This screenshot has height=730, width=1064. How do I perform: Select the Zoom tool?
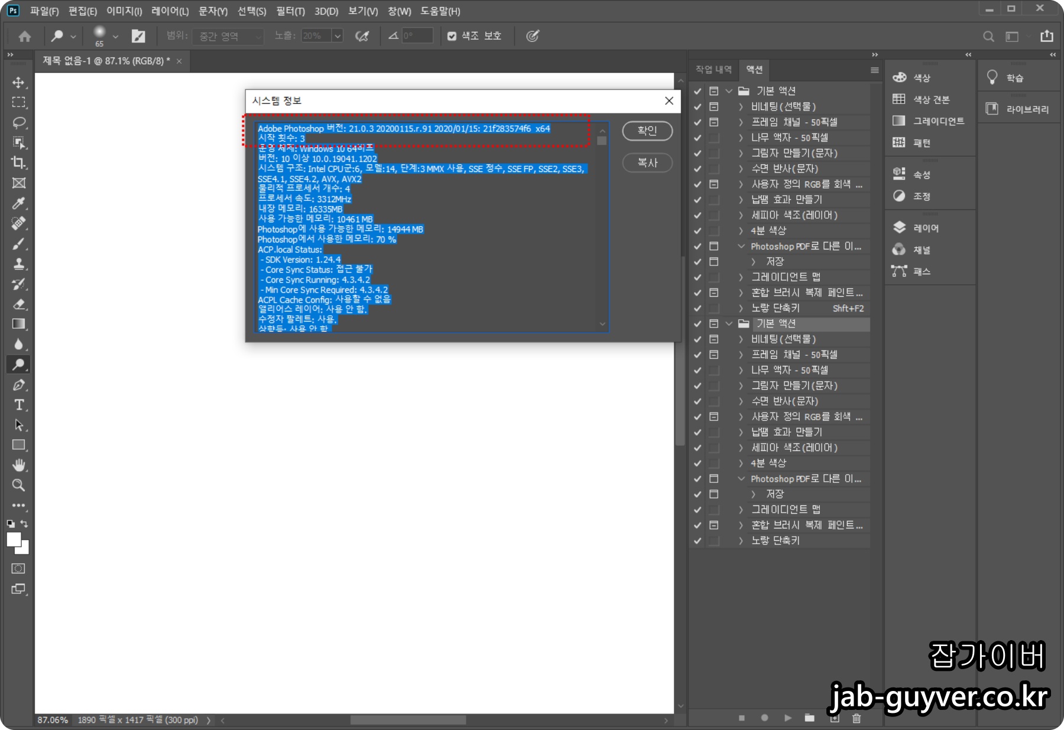19,485
